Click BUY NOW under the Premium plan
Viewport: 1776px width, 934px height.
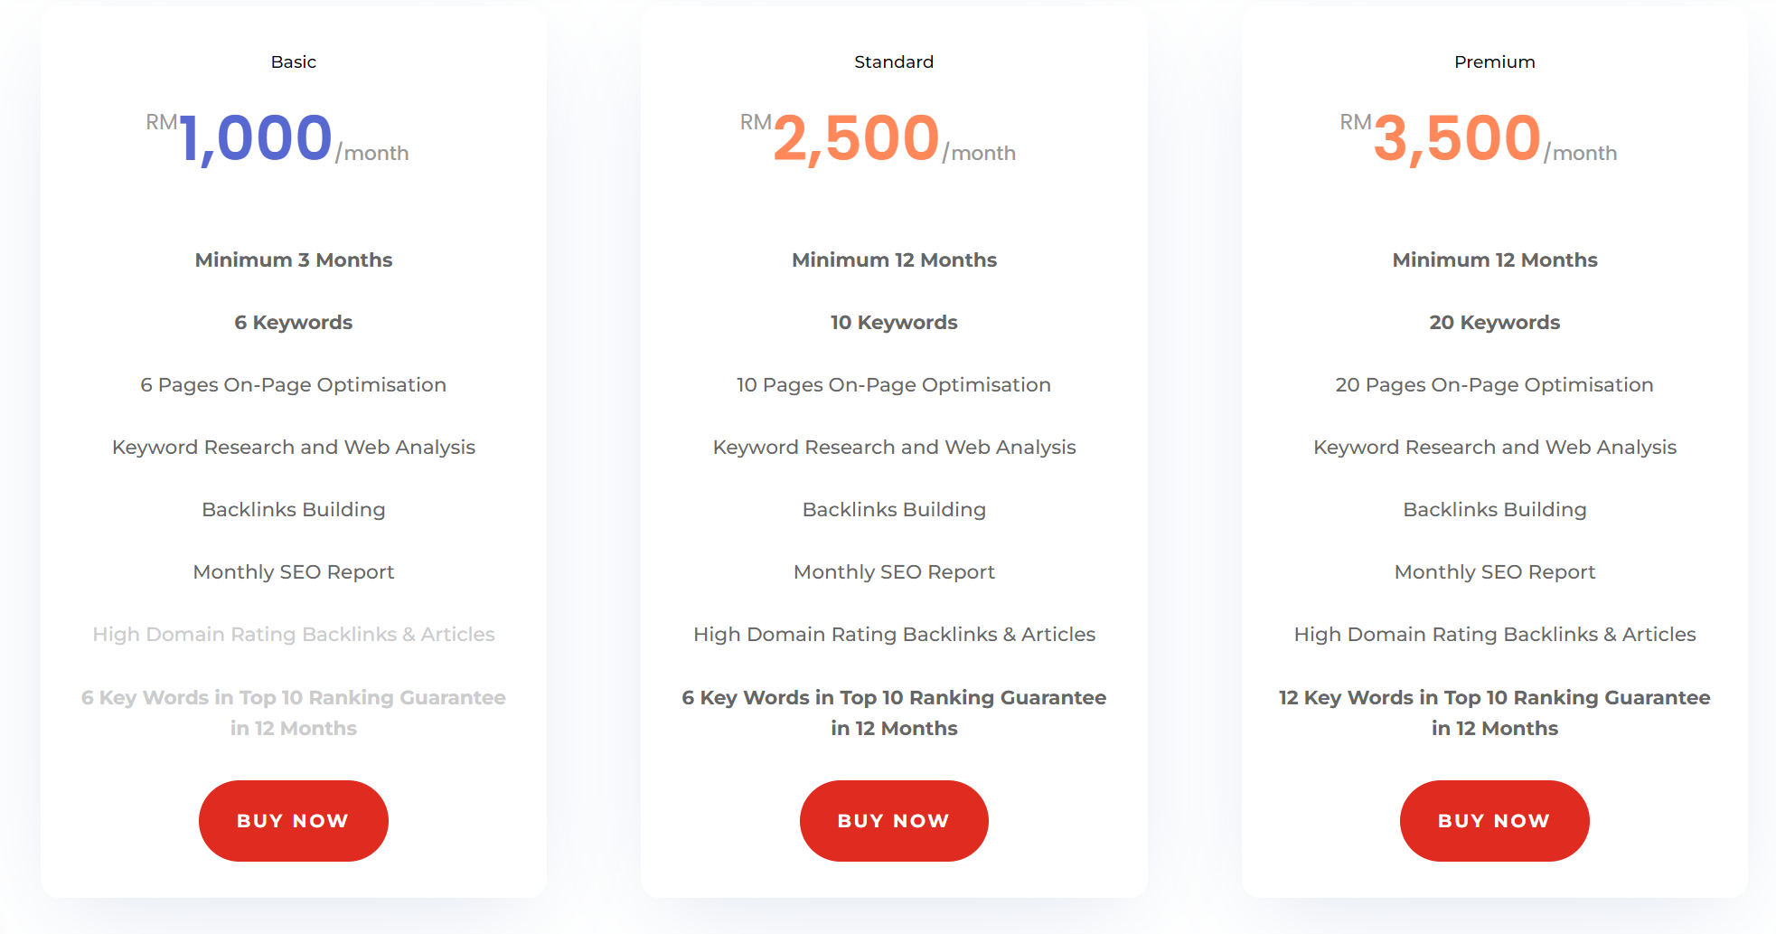point(1494,820)
